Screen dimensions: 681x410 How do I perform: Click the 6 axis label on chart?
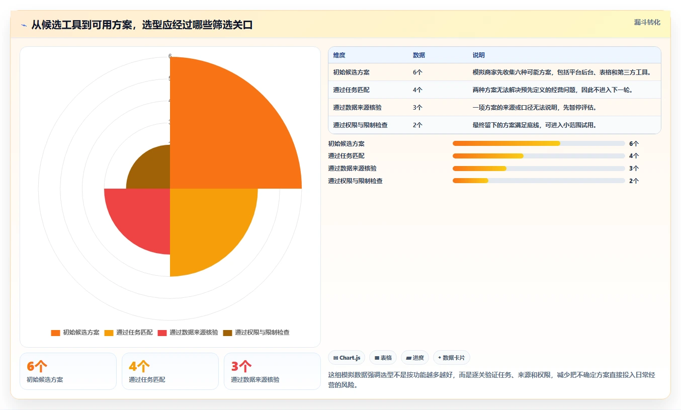(170, 56)
